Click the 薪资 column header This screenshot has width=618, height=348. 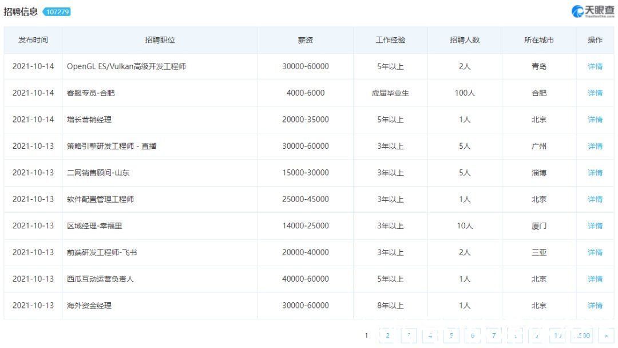point(306,40)
